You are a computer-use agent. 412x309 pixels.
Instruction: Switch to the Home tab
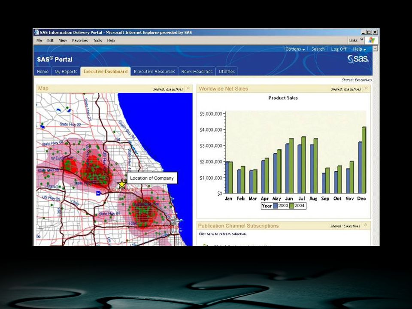point(42,72)
